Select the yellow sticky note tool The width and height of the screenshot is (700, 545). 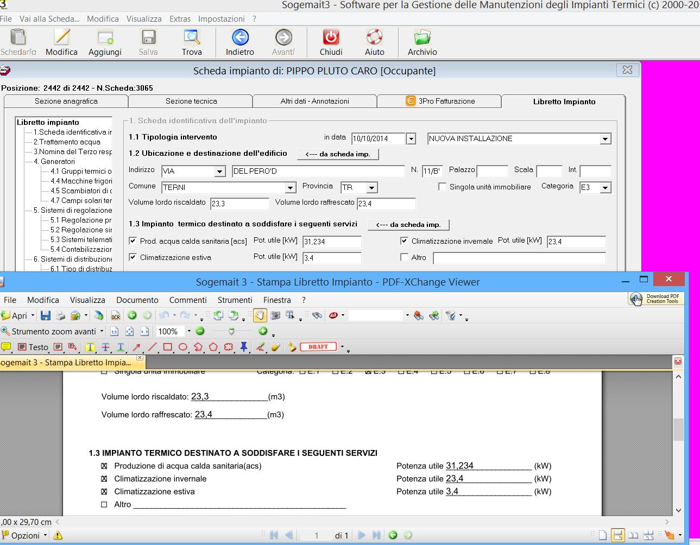(6, 347)
